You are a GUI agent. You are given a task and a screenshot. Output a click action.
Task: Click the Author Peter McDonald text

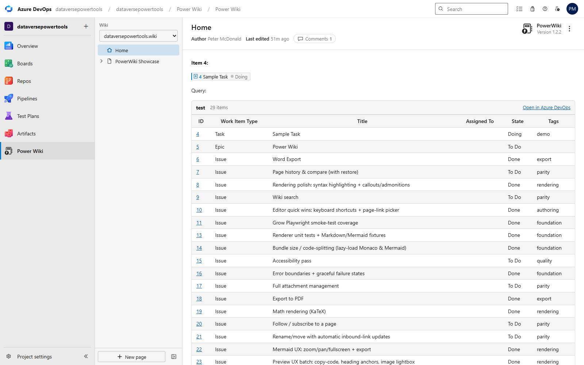tap(216, 39)
